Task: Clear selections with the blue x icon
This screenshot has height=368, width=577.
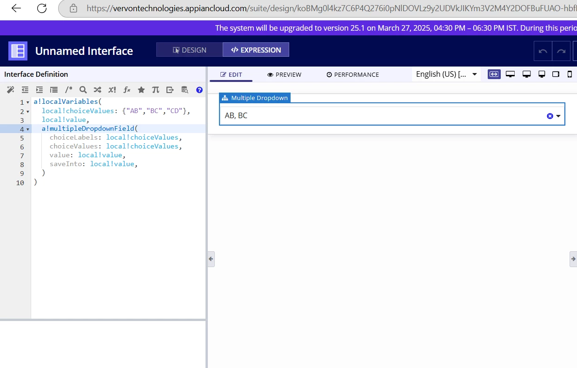Action: pyautogui.click(x=550, y=116)
